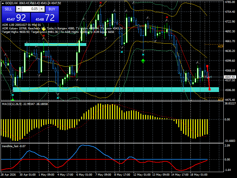Click the red X marker below the yellow arrow
Image resolution: width=237 pixels, height=178 pixels.
(44, 36)
